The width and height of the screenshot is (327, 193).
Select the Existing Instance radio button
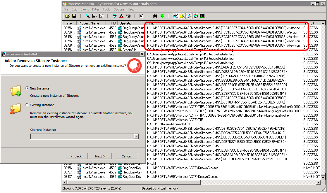pyautogui.click(x=27, y=105)
